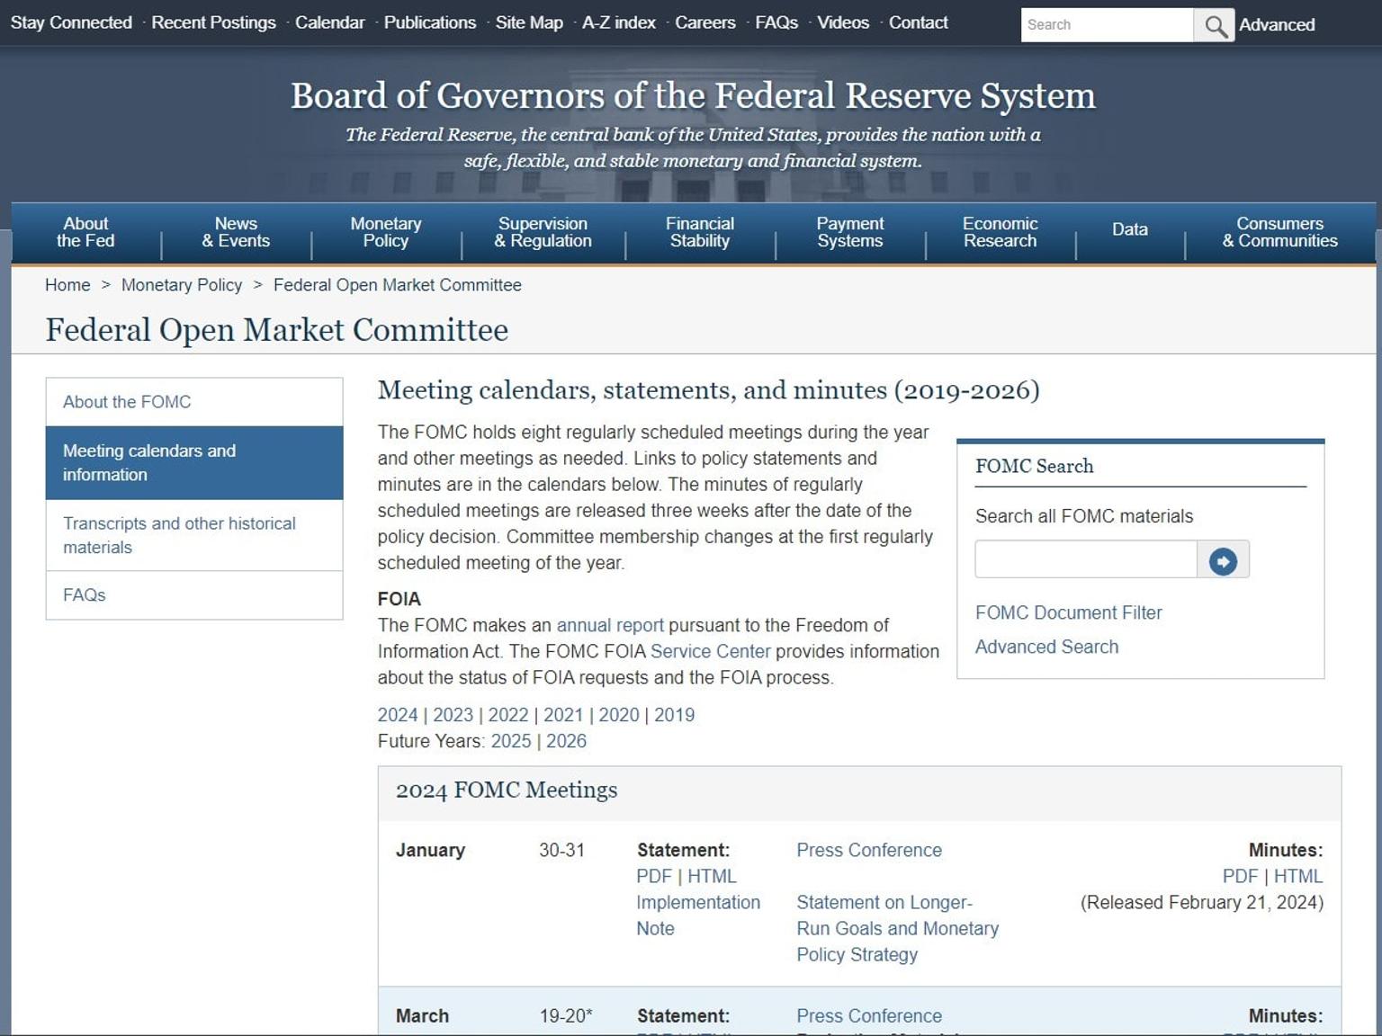Open sidebar FAQs item

click(x=194, y=595)
